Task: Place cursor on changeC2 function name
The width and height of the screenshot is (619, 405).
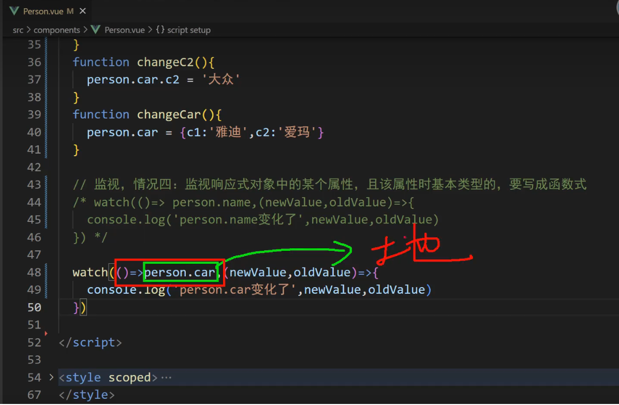Action: pyautogui.click(x=166, y=62)
